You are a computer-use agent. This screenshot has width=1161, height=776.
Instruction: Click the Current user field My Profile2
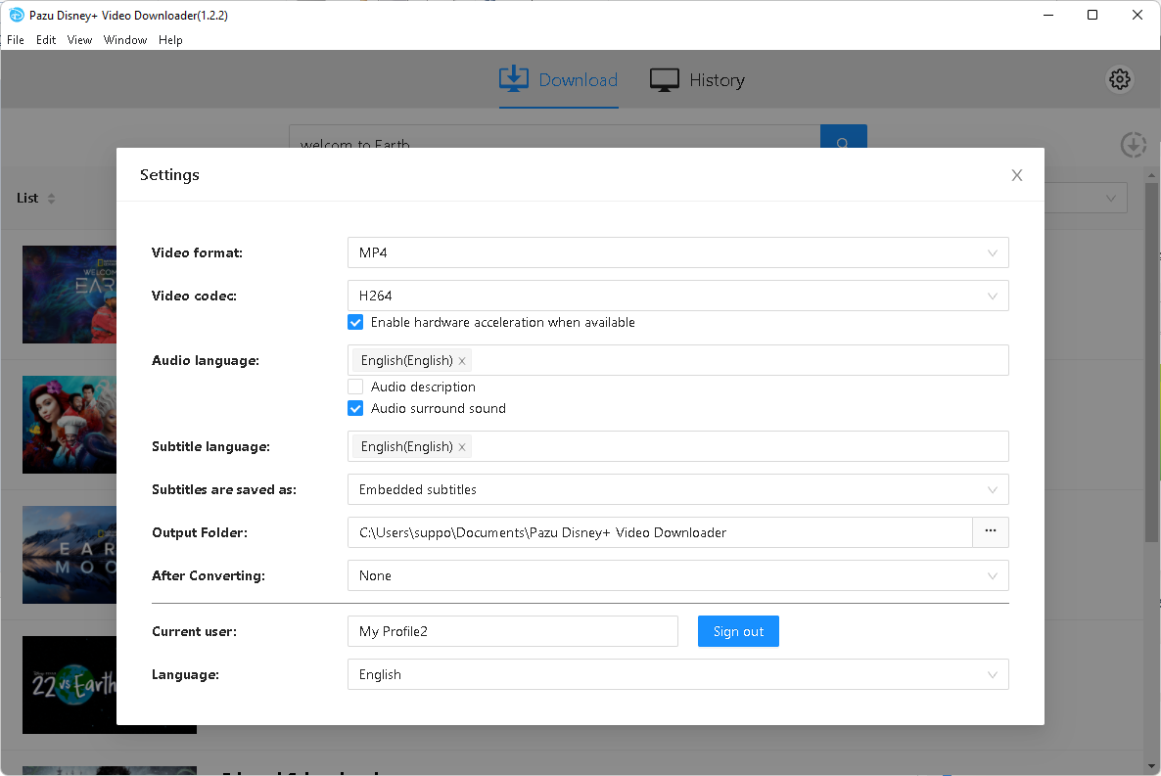coord(512,631)
